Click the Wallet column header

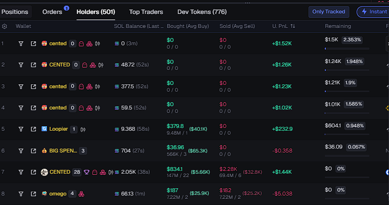tap(23, 26)
